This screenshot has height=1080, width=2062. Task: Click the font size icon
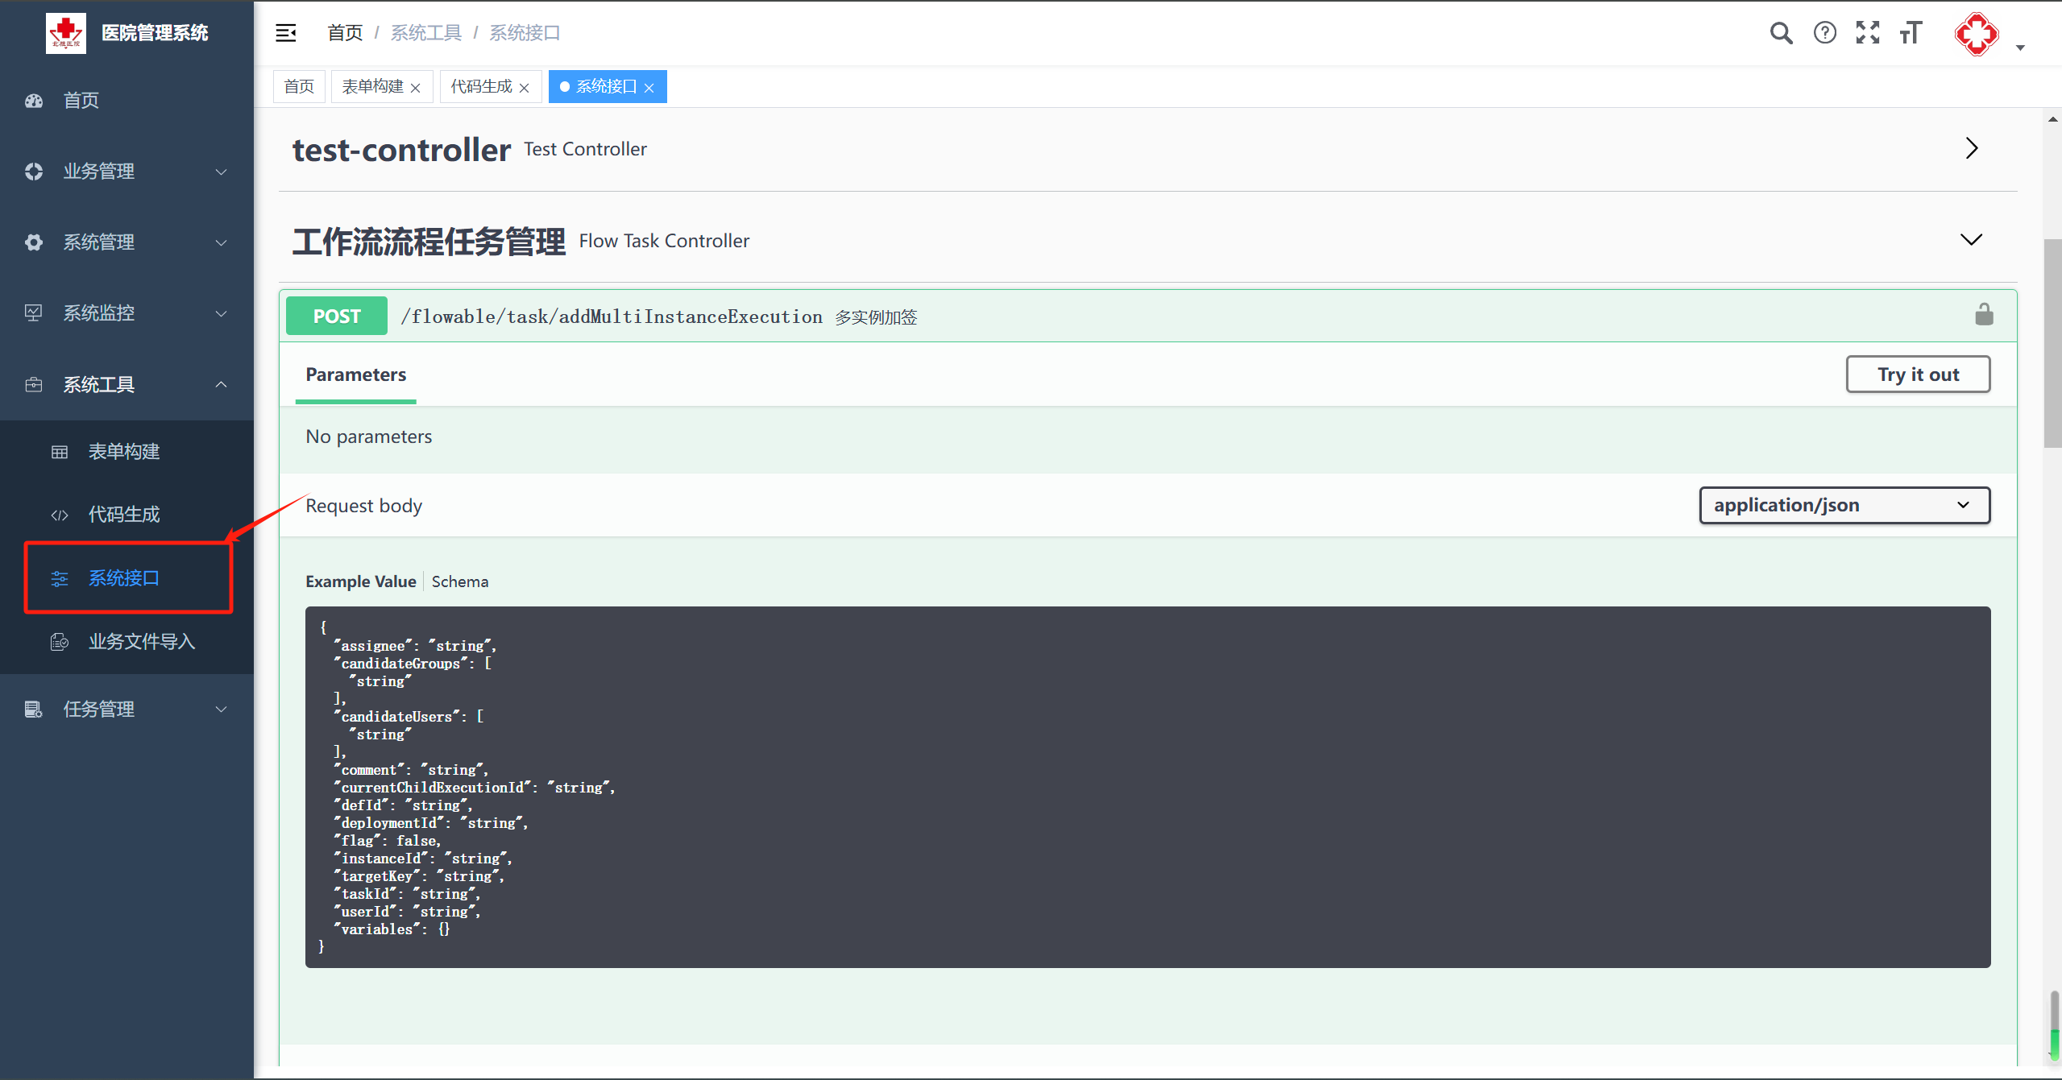(x=1911, y=33)
